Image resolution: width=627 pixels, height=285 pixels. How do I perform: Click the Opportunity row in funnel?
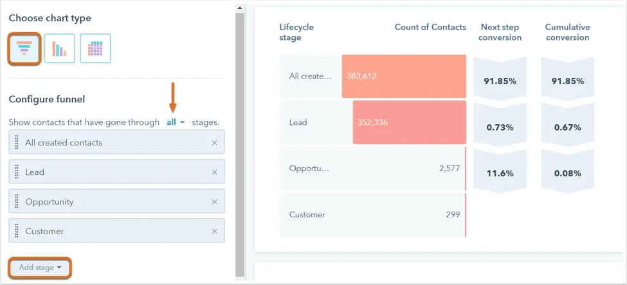pos(373,169)
